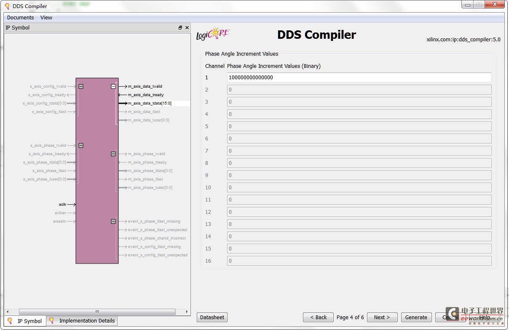The image size is (509, 331).
Task: Close the IP Symbol panel
Action: pyautogui.click(x=187, y=28)
